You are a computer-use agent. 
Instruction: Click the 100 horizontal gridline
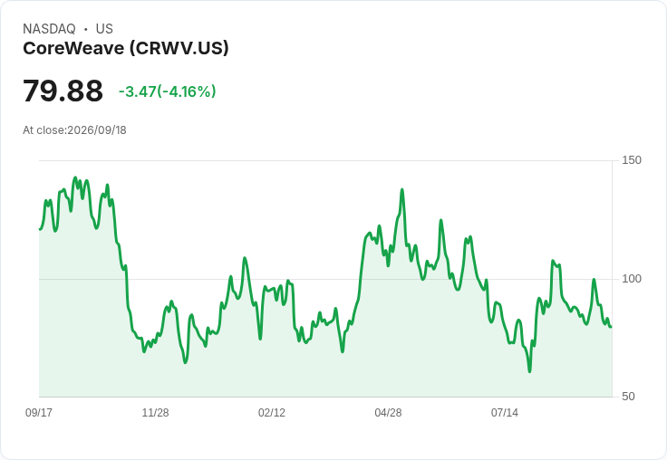(325, 279)
